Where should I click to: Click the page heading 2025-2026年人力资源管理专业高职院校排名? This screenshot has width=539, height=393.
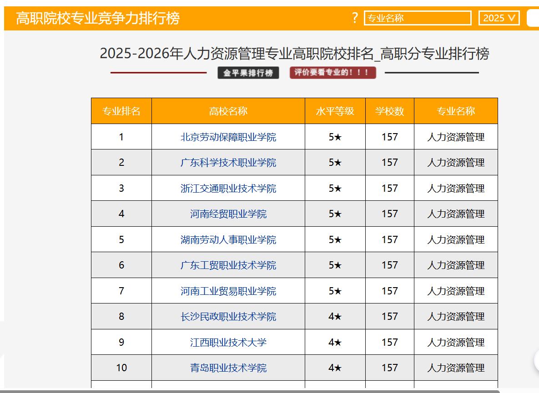pos(294,54)
